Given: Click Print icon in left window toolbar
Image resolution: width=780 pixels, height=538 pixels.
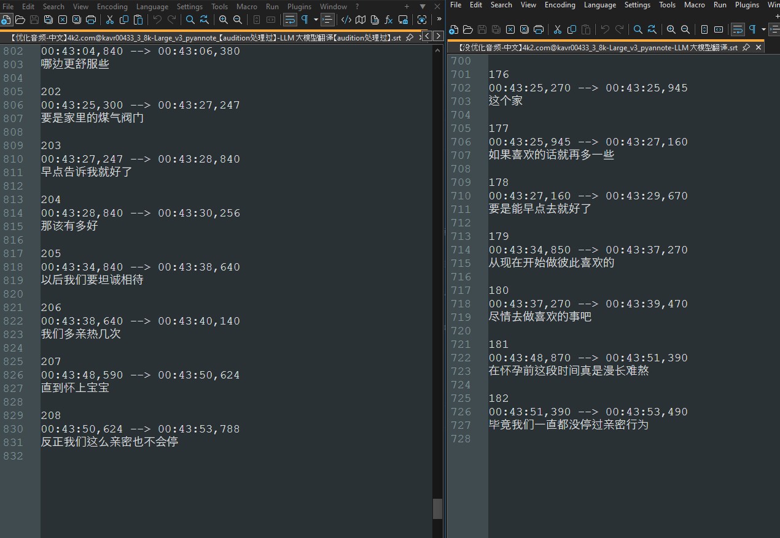Looking at the screenshot, I should coord(91,20).
